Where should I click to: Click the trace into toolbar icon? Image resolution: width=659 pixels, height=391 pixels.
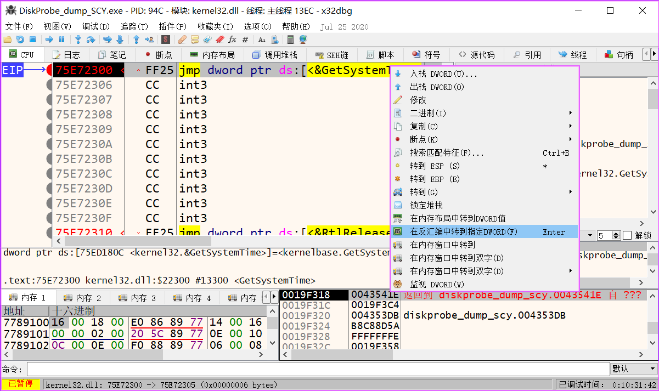(x=108, y=39)
